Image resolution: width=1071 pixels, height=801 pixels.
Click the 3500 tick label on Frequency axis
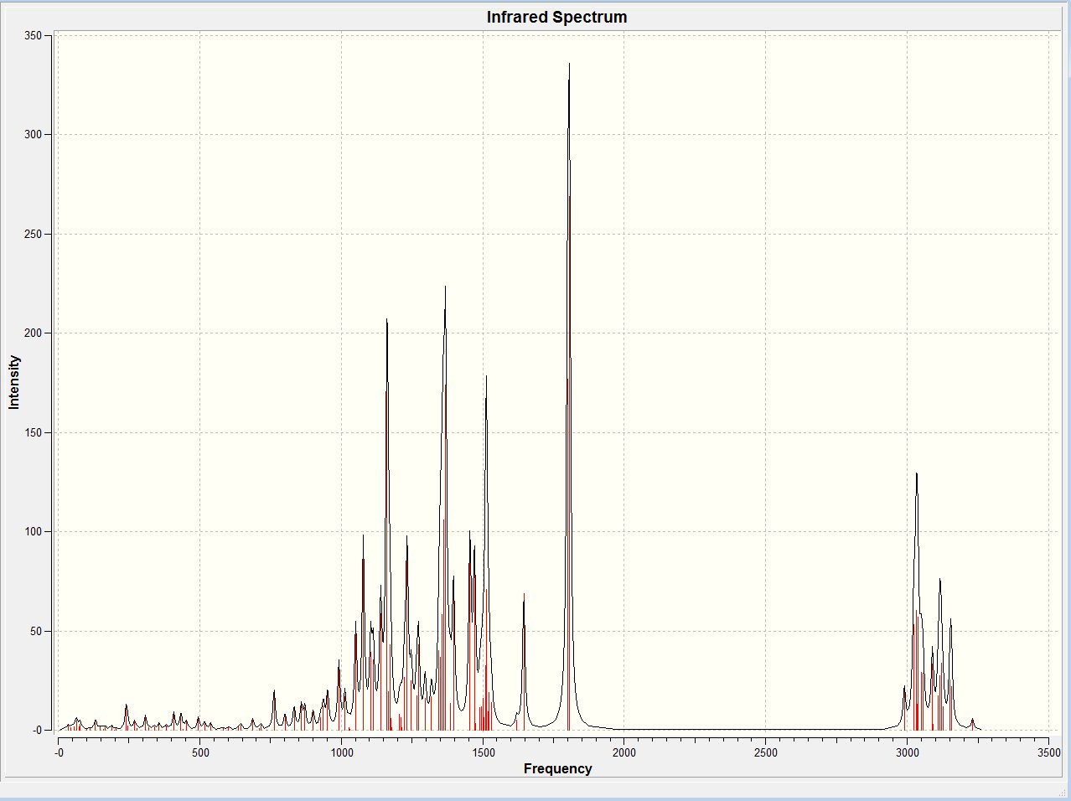(x=1048, y=752)
